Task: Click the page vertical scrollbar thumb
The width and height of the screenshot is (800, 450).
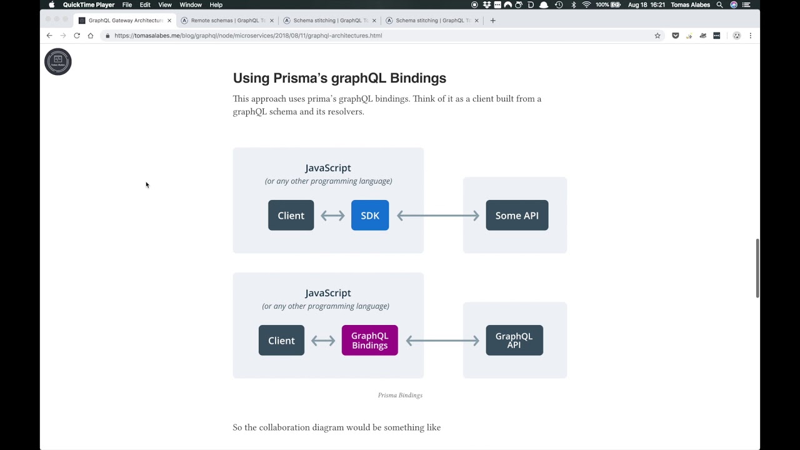Action: (x=758, y=268)
